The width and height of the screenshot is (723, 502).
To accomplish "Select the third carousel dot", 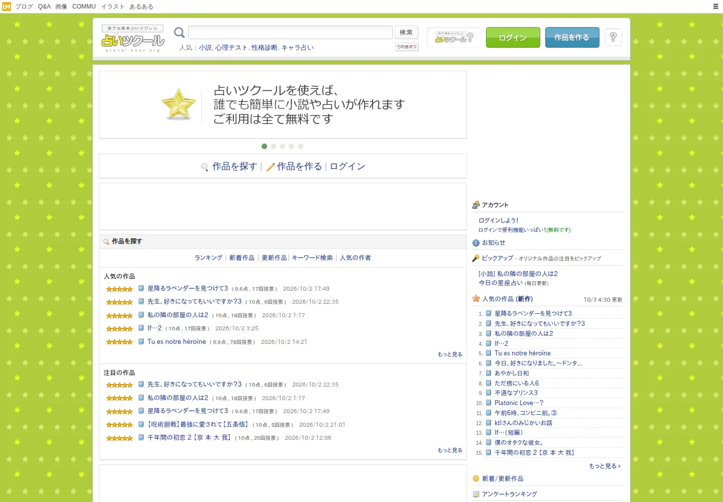I will click(282, 146).
